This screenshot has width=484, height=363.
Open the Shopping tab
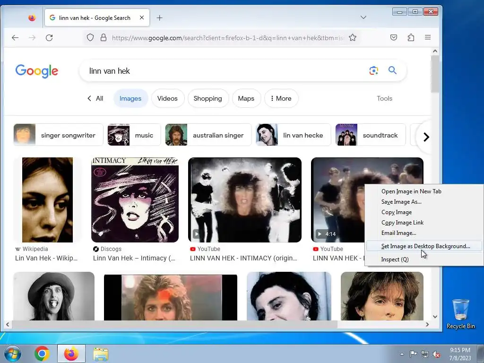(x=208, y=98)
